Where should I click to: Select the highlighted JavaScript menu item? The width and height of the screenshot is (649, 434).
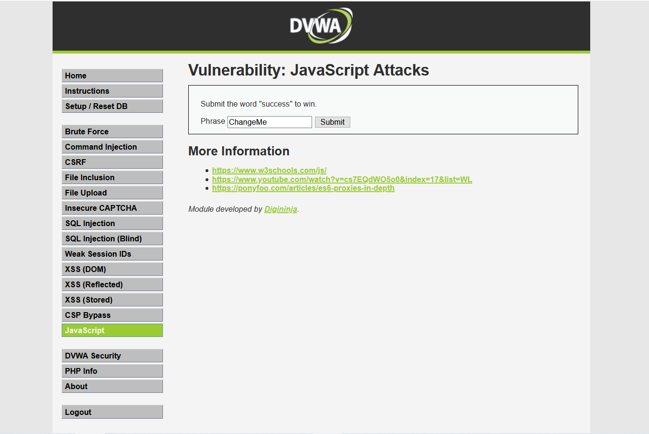click(112, 330)
